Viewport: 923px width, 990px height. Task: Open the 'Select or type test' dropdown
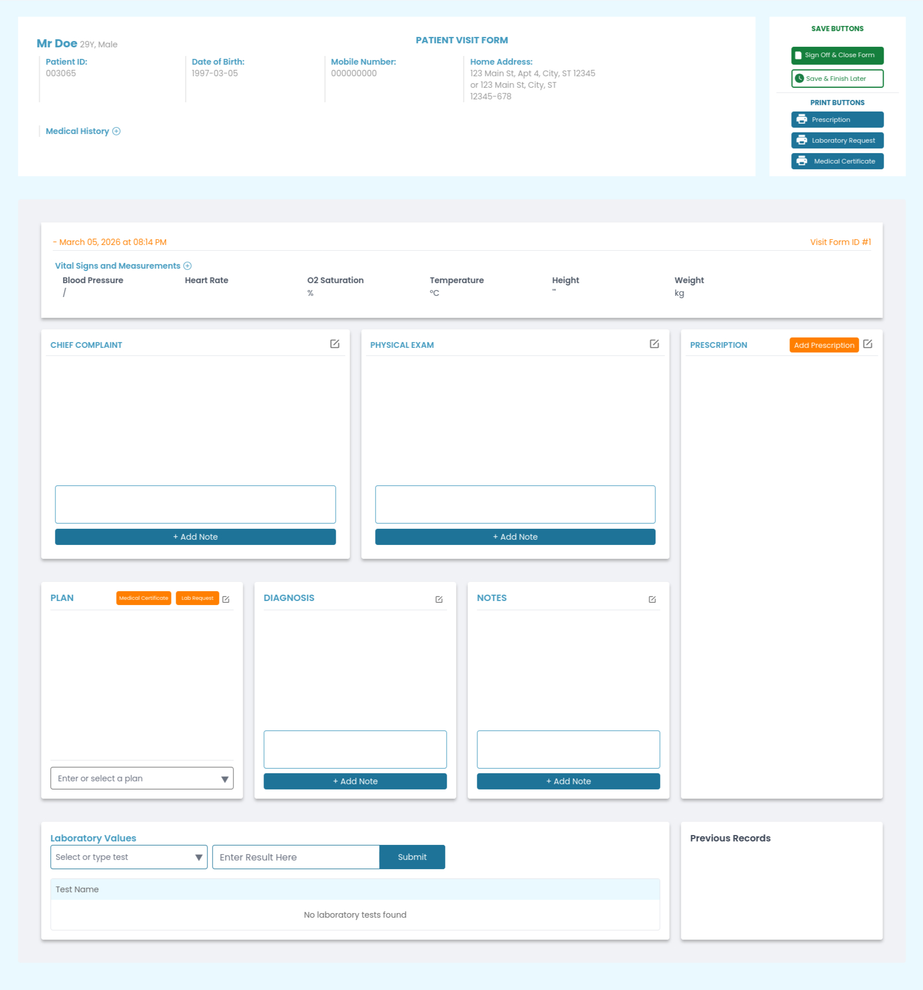(x=129, y=857)
